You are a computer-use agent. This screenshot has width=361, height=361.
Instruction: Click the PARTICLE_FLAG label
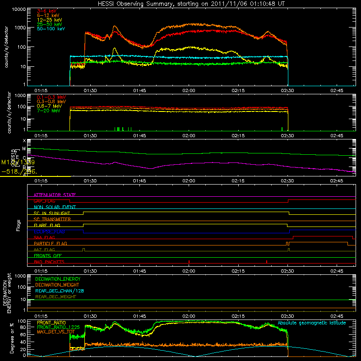(x=51, y=243)
